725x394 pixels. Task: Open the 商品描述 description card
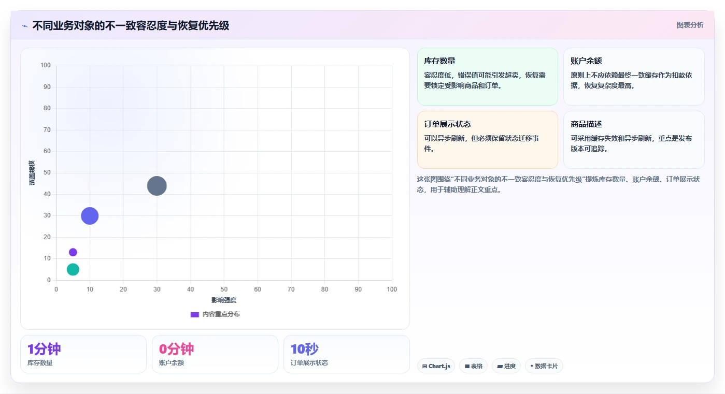click(634, 140)
